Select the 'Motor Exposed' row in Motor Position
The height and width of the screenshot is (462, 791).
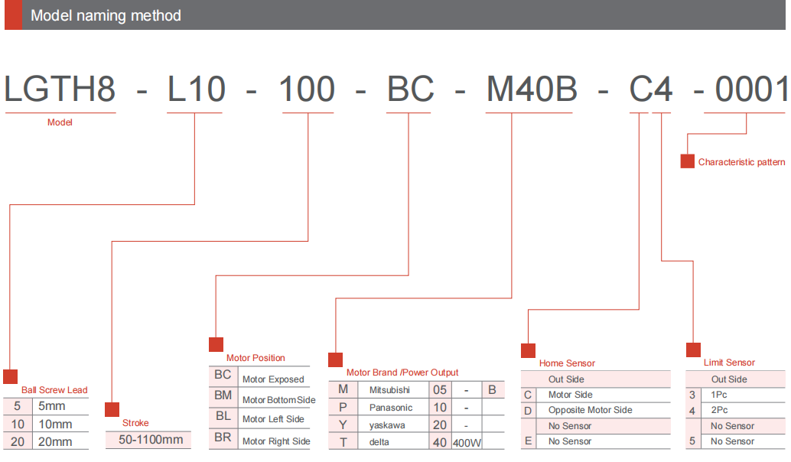pyautogui.click(x=273, y=379)
